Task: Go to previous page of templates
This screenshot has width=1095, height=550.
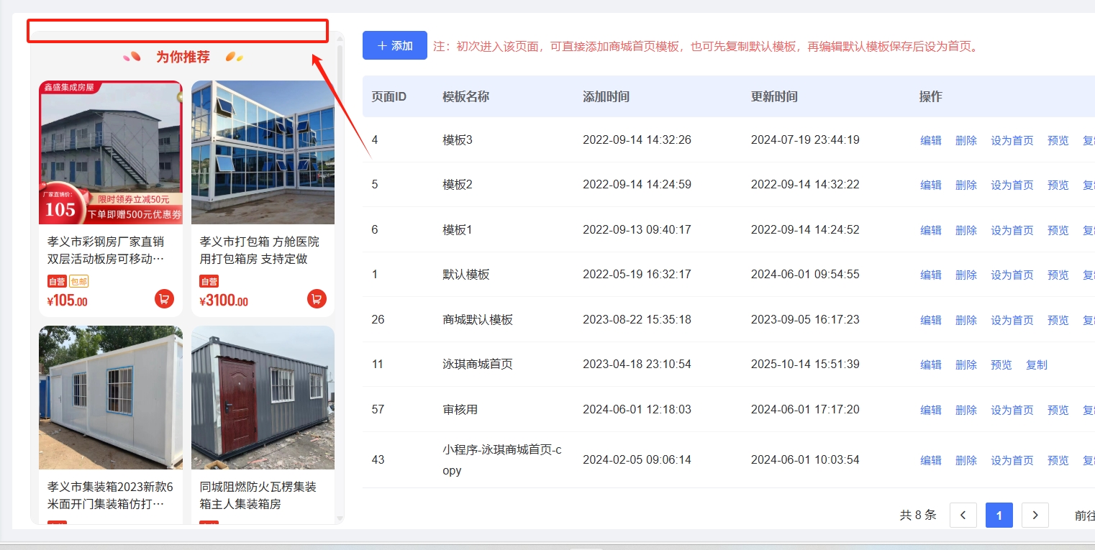Action: pyautogui.click(x=963, y=515)
